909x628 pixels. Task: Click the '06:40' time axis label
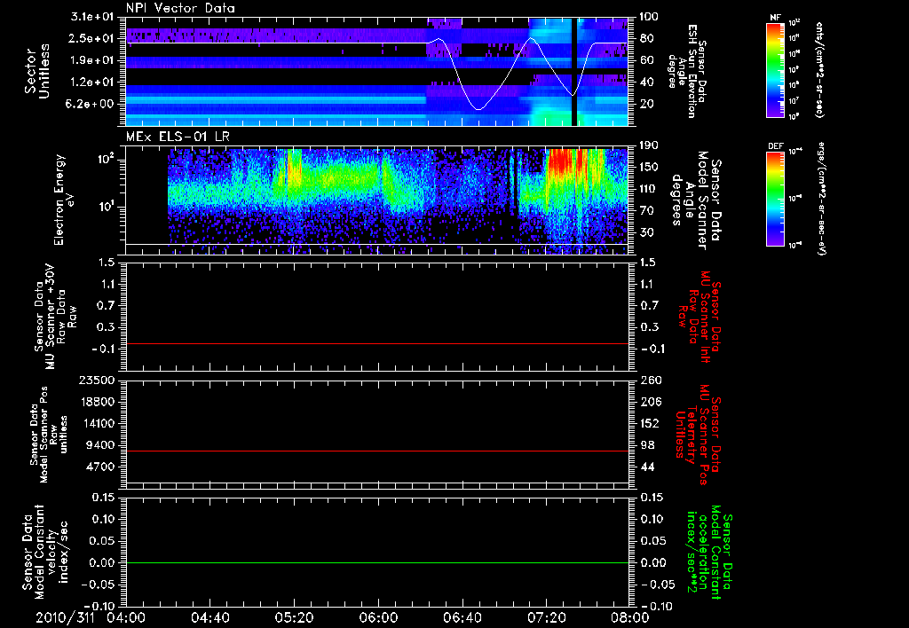pyautogui.click(x=462, y=617)
